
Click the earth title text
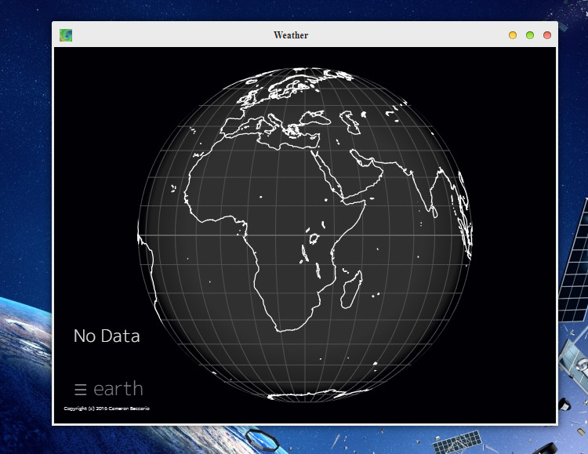[x=118, y=389]
